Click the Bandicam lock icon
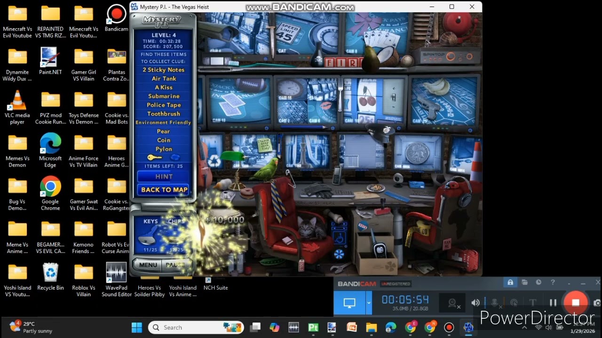Screen dimensions: 602x338 (510, 282)
